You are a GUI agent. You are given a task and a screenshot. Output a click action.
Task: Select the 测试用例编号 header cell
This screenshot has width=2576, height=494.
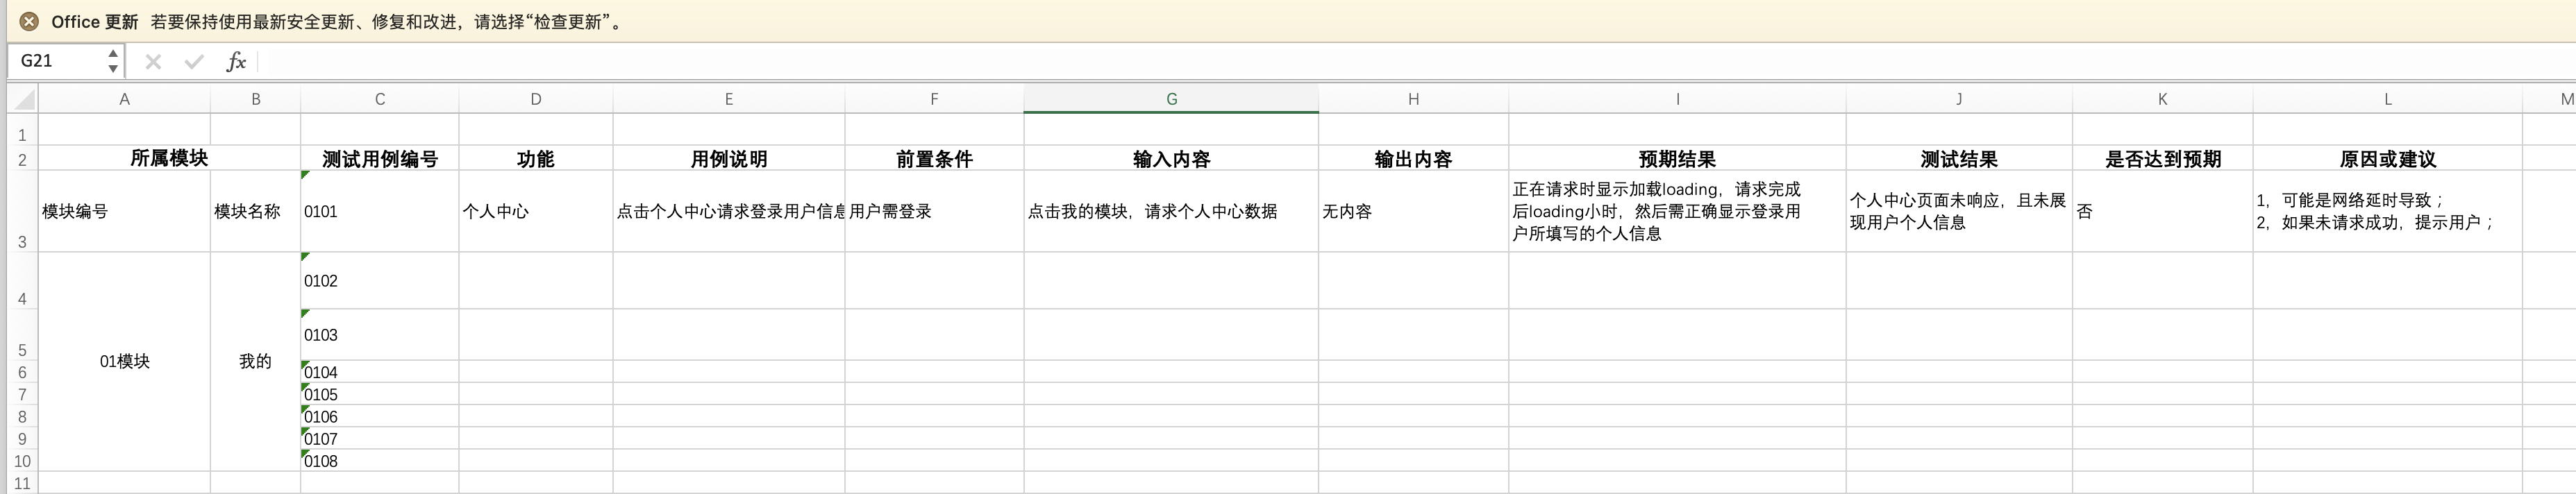click(379, 159)
